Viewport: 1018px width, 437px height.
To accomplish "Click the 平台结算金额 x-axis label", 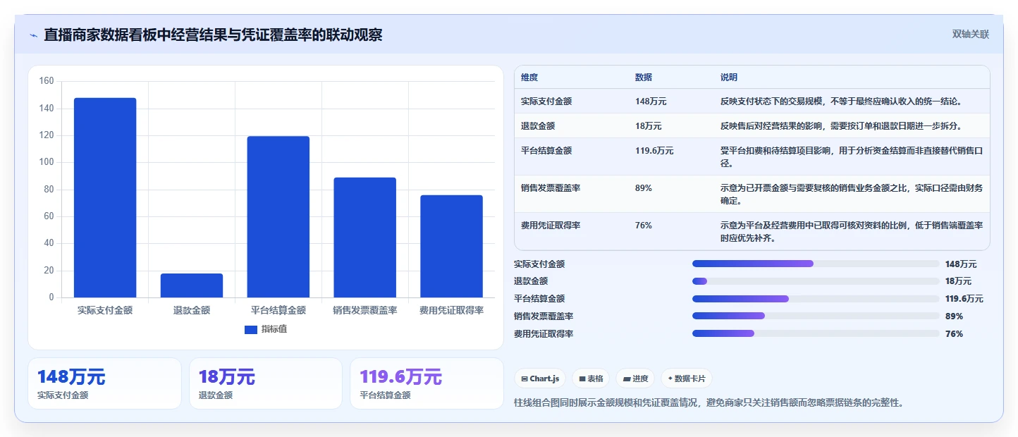I will pos(278,310).
